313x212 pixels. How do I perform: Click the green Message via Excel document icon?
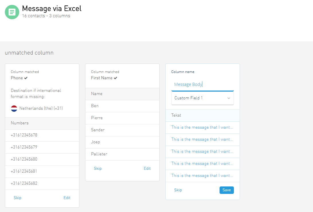(12, 12)
